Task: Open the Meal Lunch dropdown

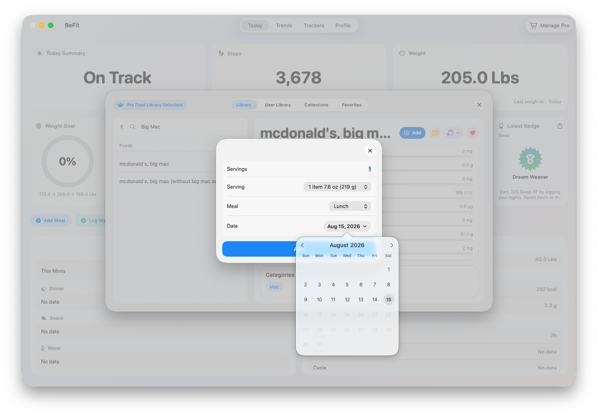Action: click(350, 206)
